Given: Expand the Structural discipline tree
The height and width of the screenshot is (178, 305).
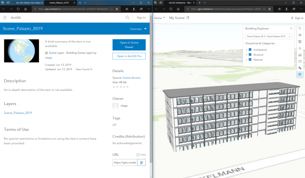Looking at the screenshot, I should 247,55.
